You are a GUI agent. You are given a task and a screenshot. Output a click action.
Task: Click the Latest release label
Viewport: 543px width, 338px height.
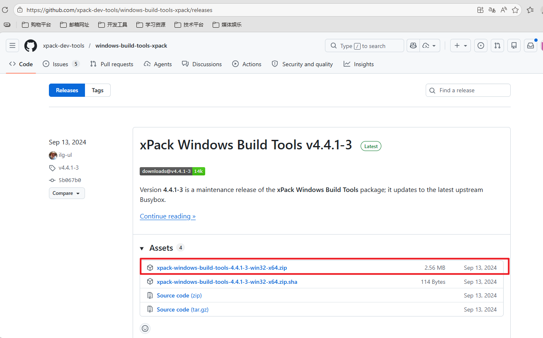click(371, 146)
